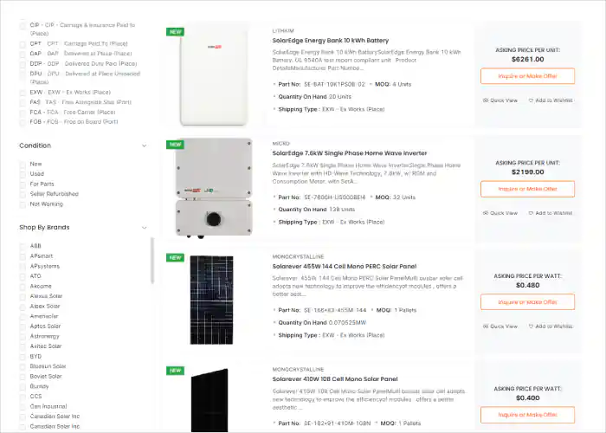
Task: Click NEW badge on Solarever 410W panel
Action: 175,371
